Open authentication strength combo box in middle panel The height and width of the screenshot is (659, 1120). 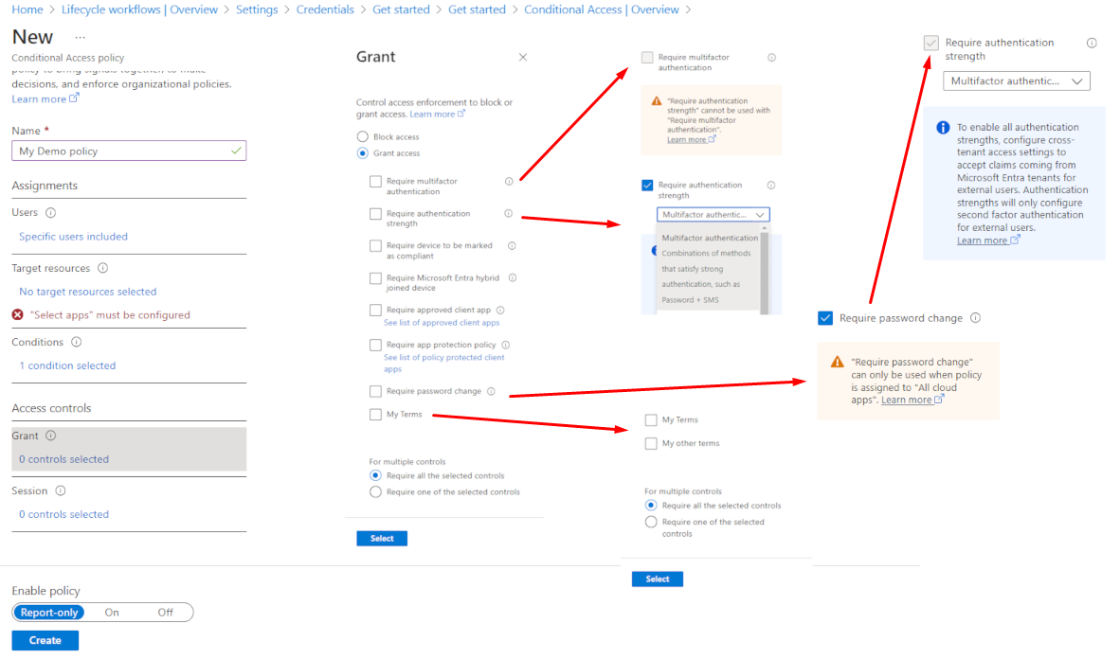coord(714,215)
